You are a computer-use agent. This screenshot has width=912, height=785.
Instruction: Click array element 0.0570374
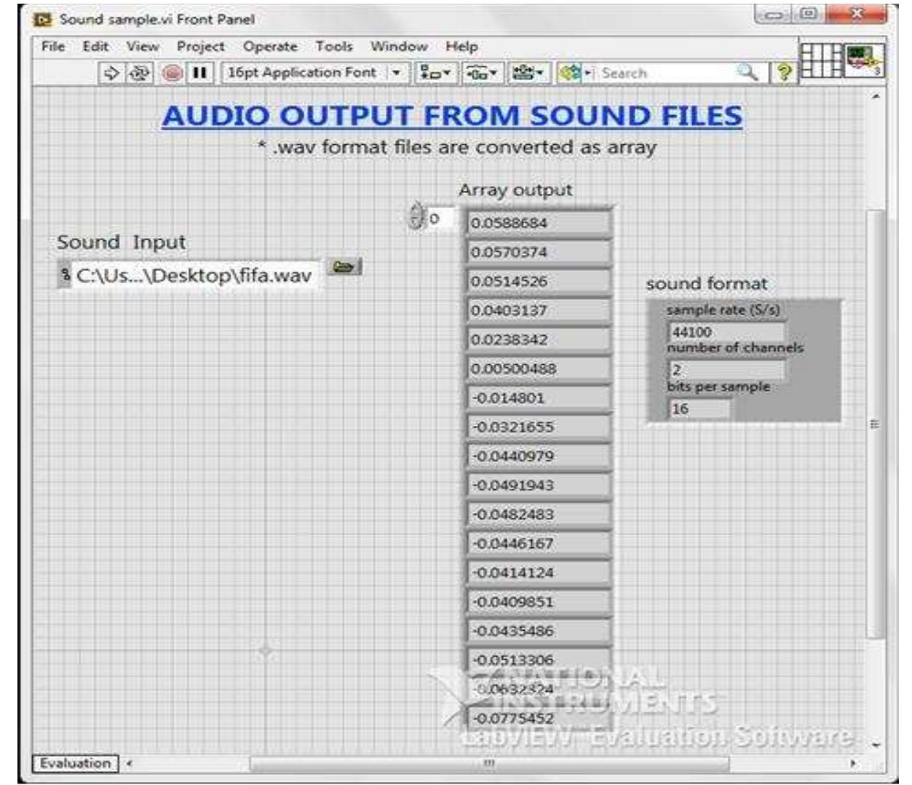coord(538,252)
